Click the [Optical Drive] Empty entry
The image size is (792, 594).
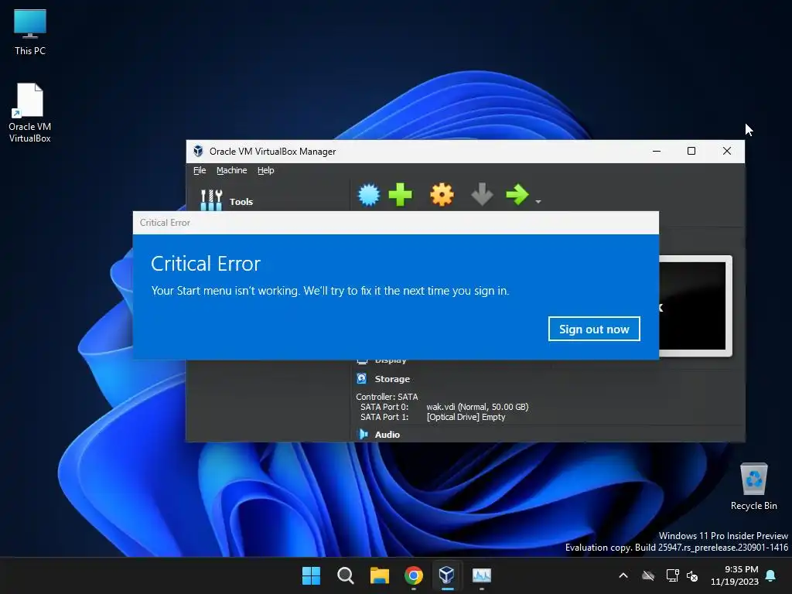(466, 417)
